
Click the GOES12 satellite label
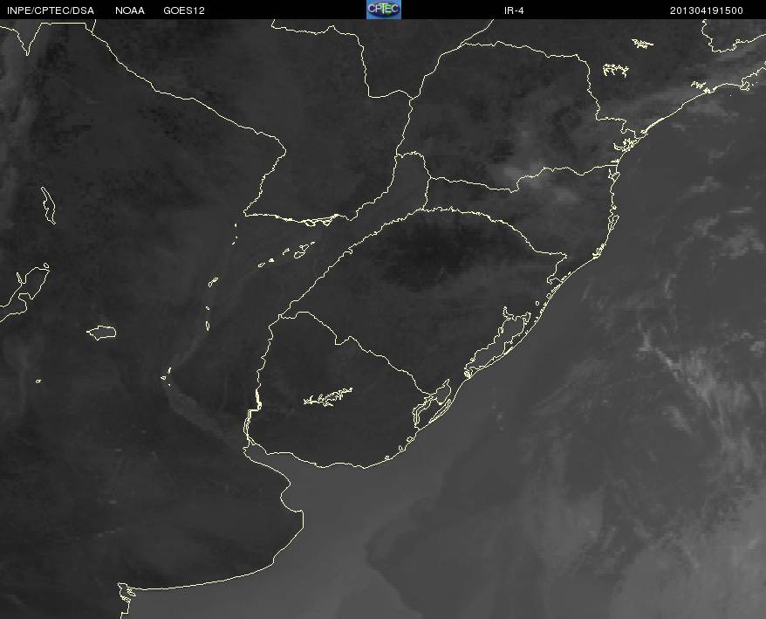coord(184,10)
